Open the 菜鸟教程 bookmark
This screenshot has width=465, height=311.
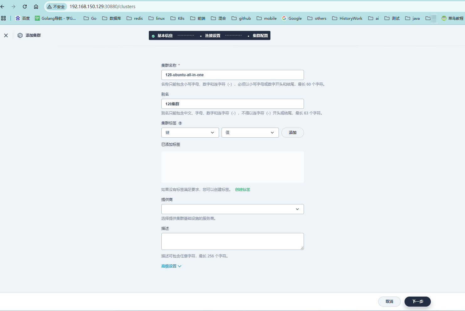pyautogui.click(x=452, y=18)
